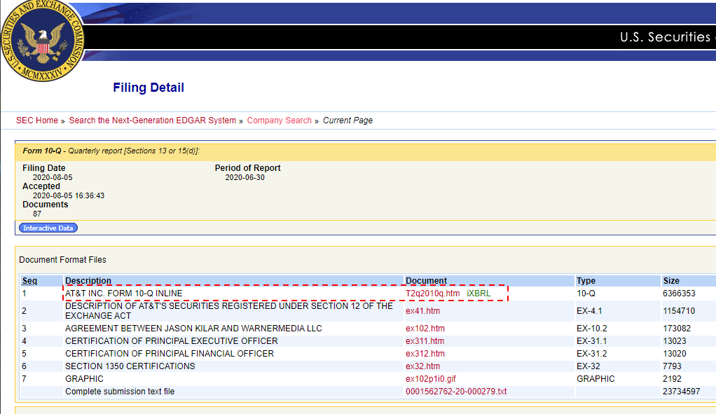Image resolution: width=716 pixels, height=414 pixels.
Task: Click the EX-31.1 type cell
Action: 591,341
